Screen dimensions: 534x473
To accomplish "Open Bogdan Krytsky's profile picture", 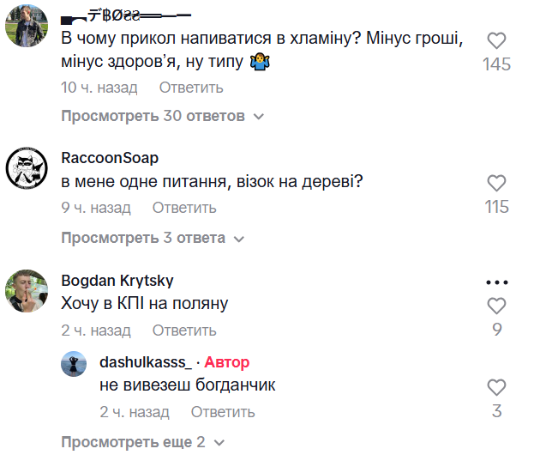I will (27, 291).
